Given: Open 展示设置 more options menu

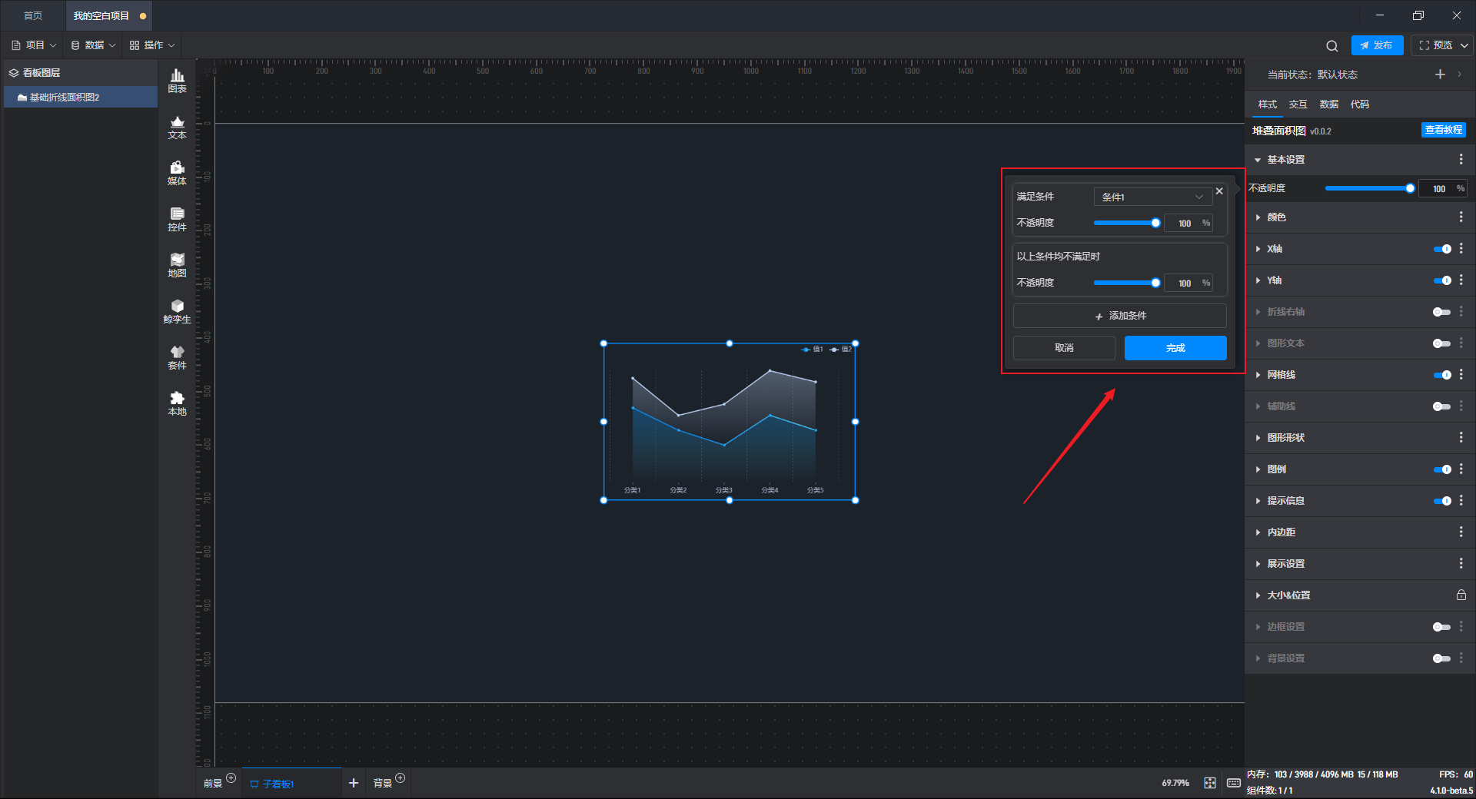Looking at the screenshot, I should click(x=1461, y=563).
